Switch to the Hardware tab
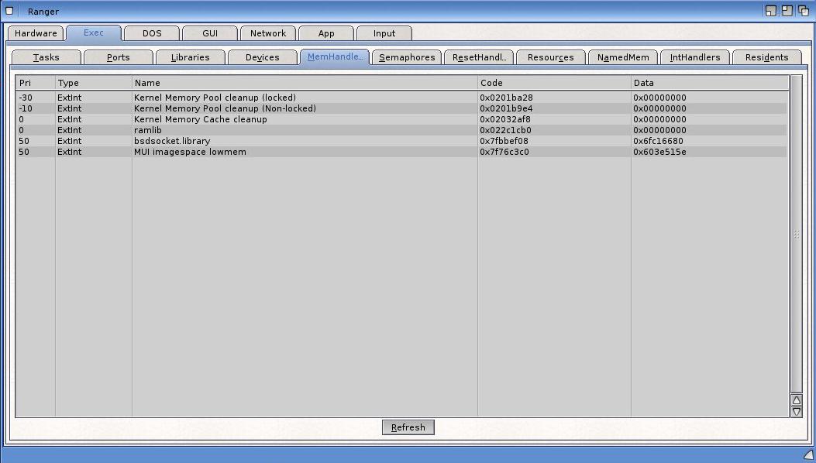 point(36,33)
